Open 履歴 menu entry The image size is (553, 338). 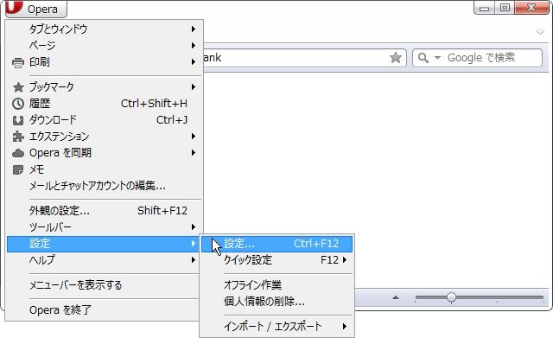pos(105,104)
